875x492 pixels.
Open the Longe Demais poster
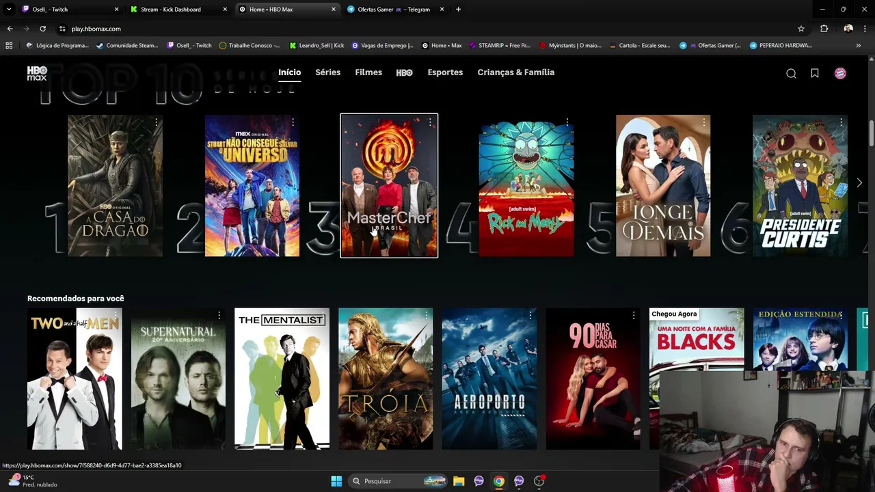(663, 186)
